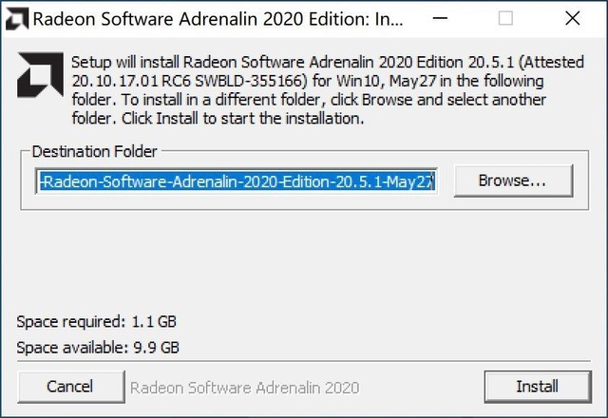Cancel the Radeon Software setup
Image resolution: width=608 pixels, height=418 pixels.
click(x=71, y=387)
